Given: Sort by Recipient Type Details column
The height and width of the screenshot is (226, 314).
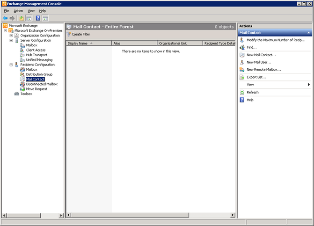Looking at the screenshot, I should [219, 43].
